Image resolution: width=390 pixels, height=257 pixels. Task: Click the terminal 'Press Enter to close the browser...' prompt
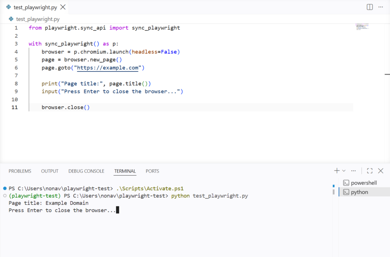click(62, 210)
